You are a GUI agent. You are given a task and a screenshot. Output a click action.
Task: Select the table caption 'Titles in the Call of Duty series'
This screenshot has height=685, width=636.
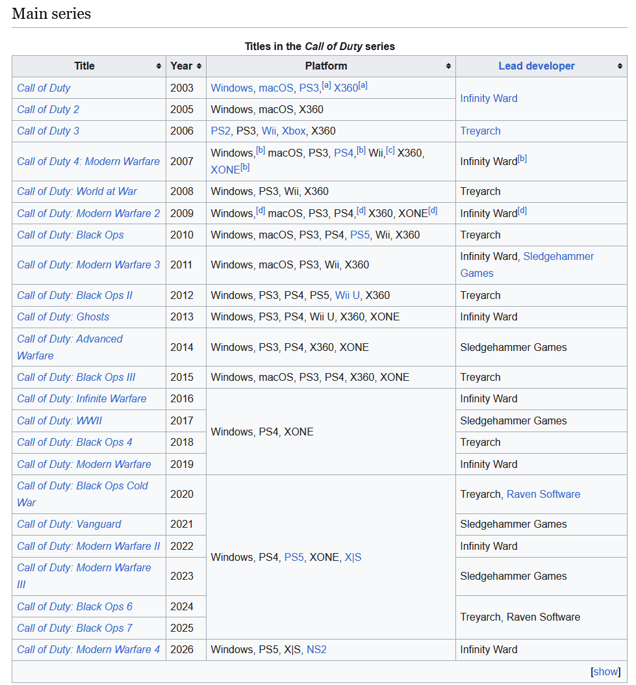(320, 46)
